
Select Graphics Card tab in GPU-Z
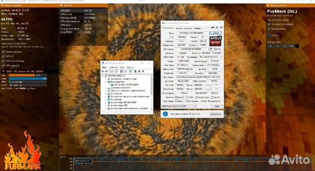coord(168,28)
